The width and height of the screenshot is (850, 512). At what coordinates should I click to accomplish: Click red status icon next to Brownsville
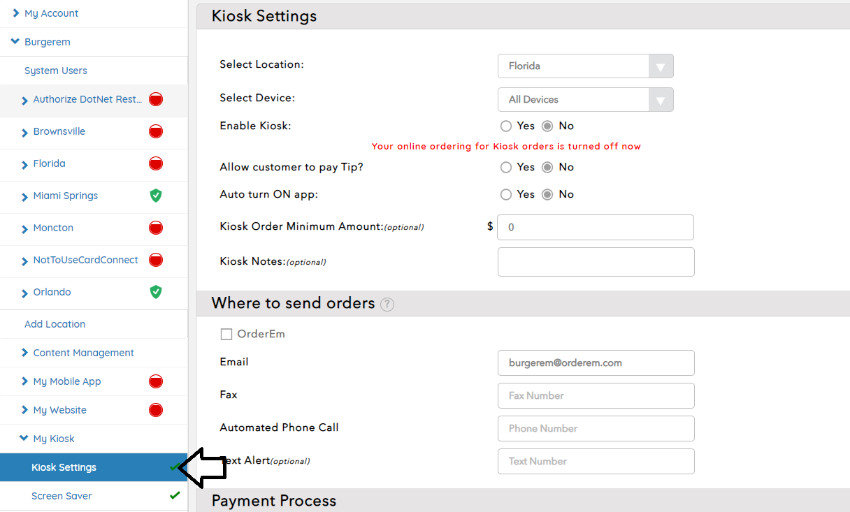coord(156,131)
